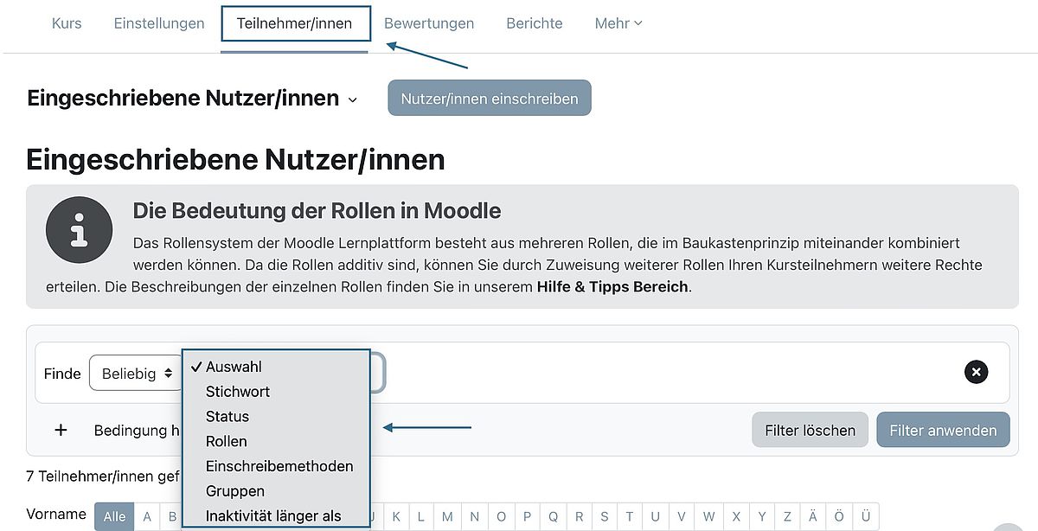
Task: Click the info icon in roles notice
Action: 80,230
